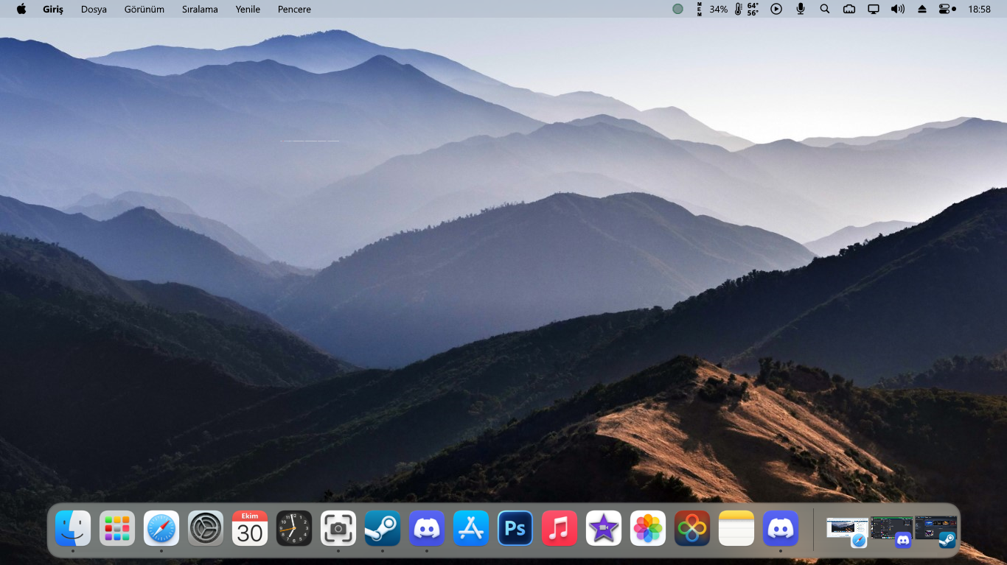Launch Photoshop from the Dock

515,528
